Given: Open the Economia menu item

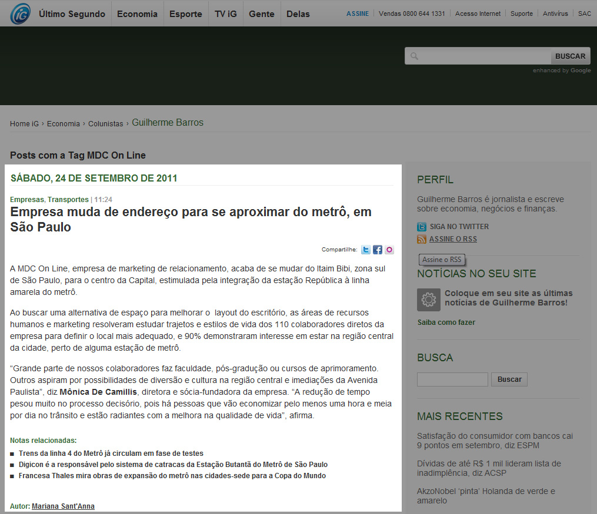Looking at the screenshot, I should pyautogui.click(x=137, y=14).
